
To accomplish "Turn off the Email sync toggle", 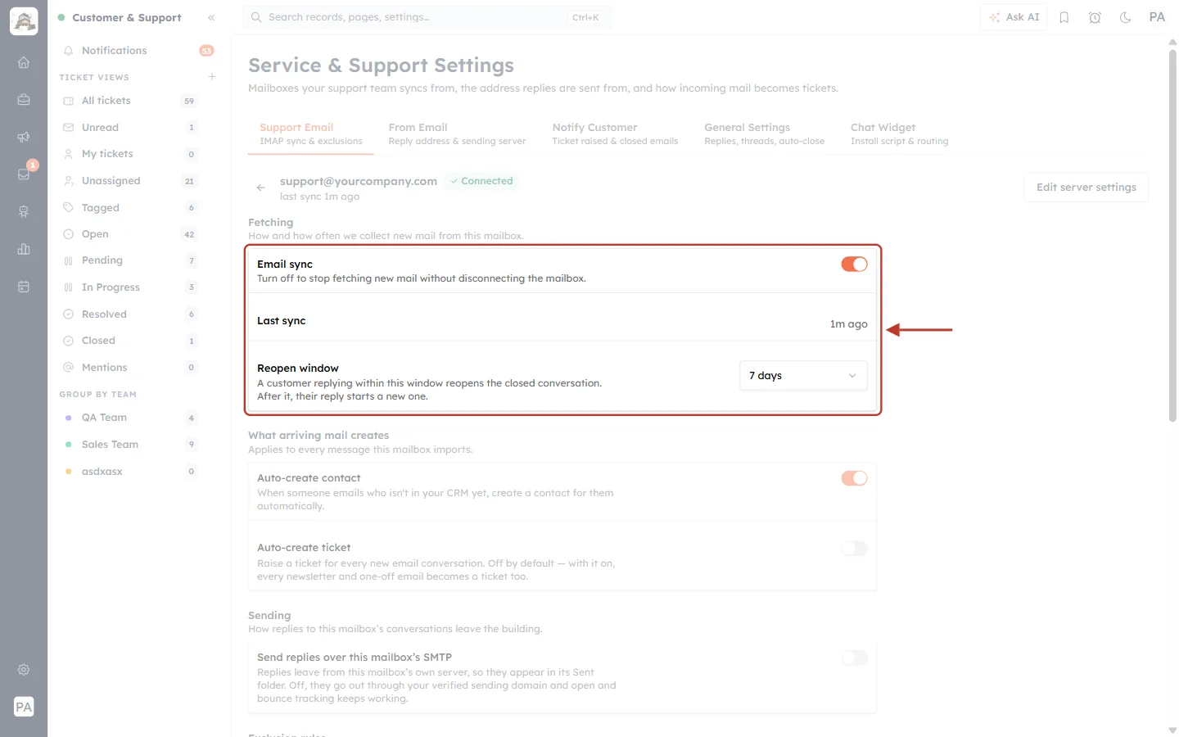I will [x=854, y=264].
